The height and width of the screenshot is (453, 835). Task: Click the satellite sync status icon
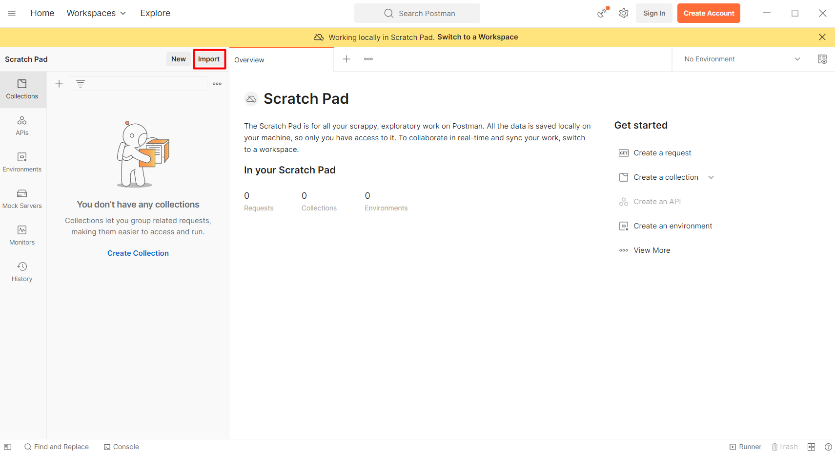coord(603,13)
